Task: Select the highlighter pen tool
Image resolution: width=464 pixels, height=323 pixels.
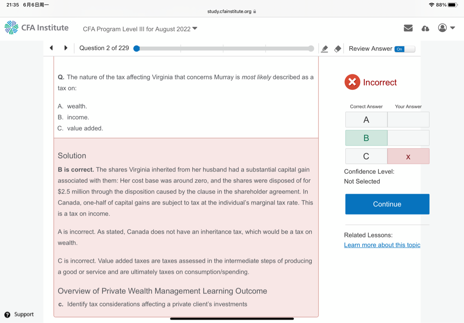Action: click(324, 49)
